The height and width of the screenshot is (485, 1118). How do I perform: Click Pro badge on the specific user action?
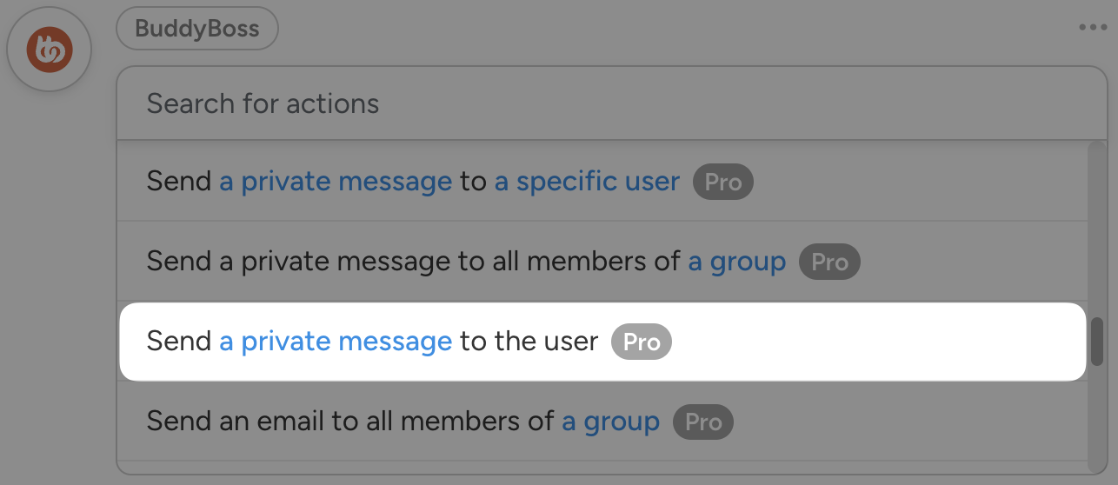tap(722, 182)
